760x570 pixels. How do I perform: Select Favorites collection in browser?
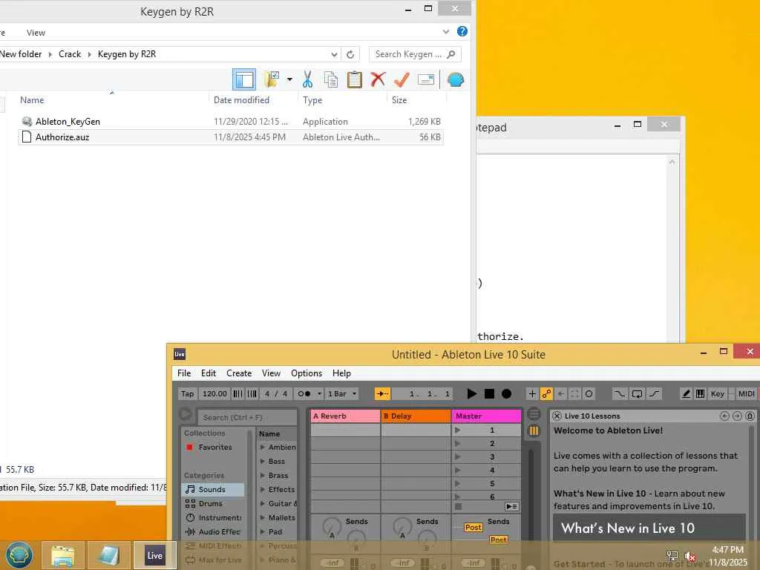213,448
